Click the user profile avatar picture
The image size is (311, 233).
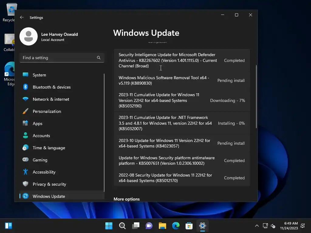pyautogui.click(x=29, y=36)
